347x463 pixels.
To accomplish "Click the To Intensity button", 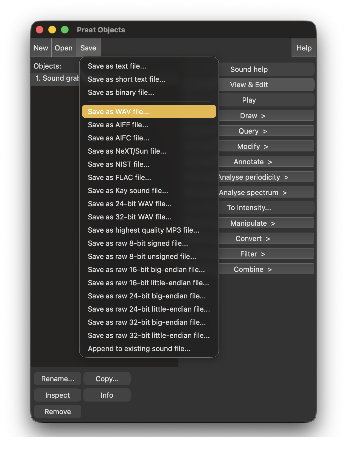I will (266, 208).
